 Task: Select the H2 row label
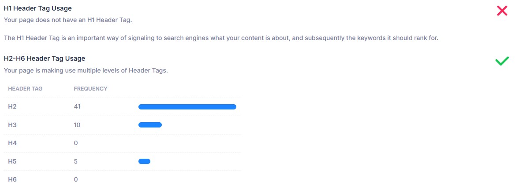coord(12,107)
